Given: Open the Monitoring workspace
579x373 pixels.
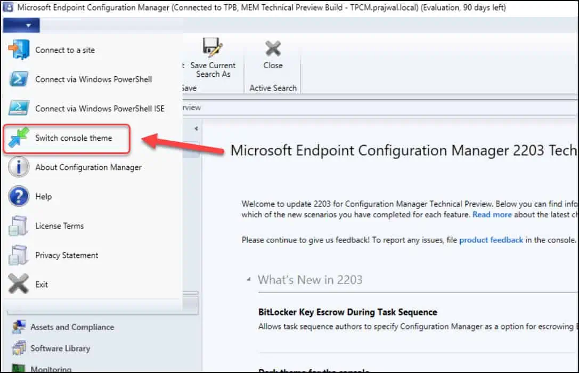Looking at the screenshot, I should [51, 369].
